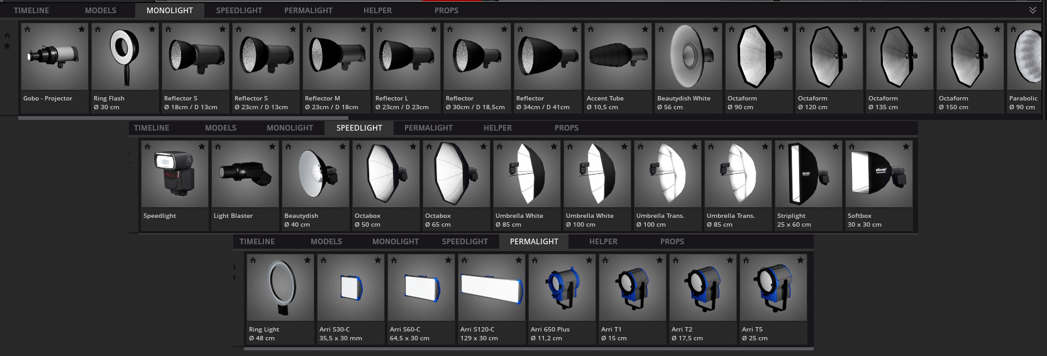Select the Softbox 30 x 30 cm
Screen dimensions: 1047x356
click(879, 185)
